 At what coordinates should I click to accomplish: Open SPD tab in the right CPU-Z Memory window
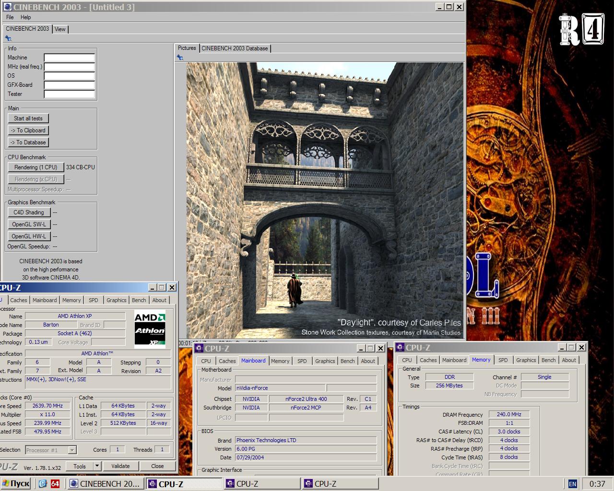coord(503,360)
